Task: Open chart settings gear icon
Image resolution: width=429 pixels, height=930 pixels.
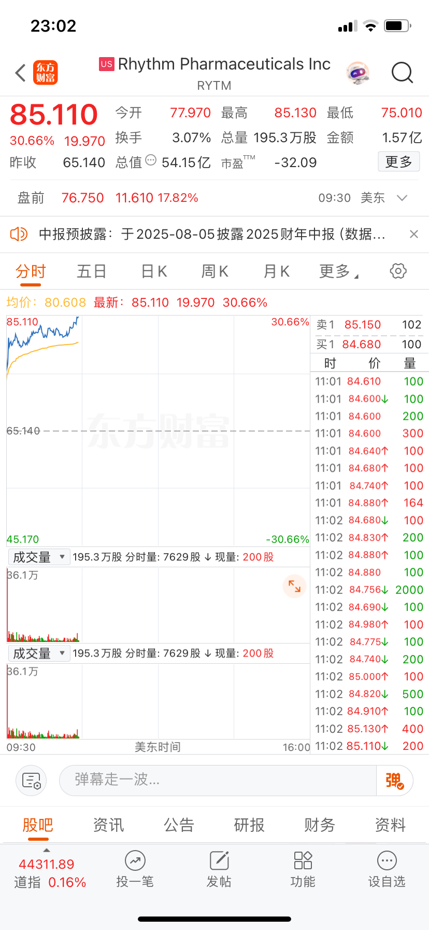Action: coord(398,271)
